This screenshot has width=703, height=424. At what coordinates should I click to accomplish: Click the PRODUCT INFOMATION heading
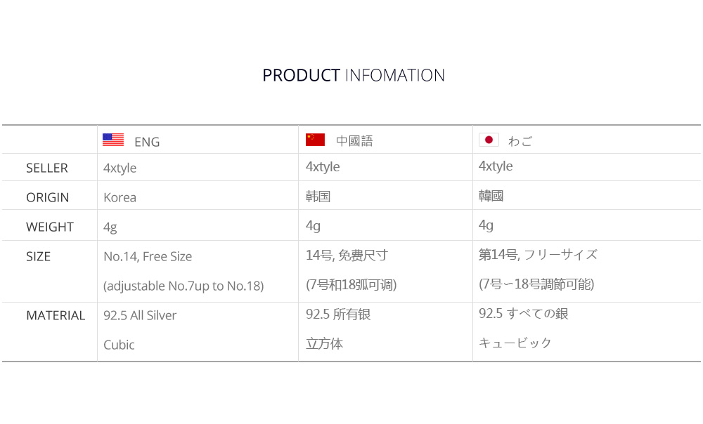coord(354,75)
